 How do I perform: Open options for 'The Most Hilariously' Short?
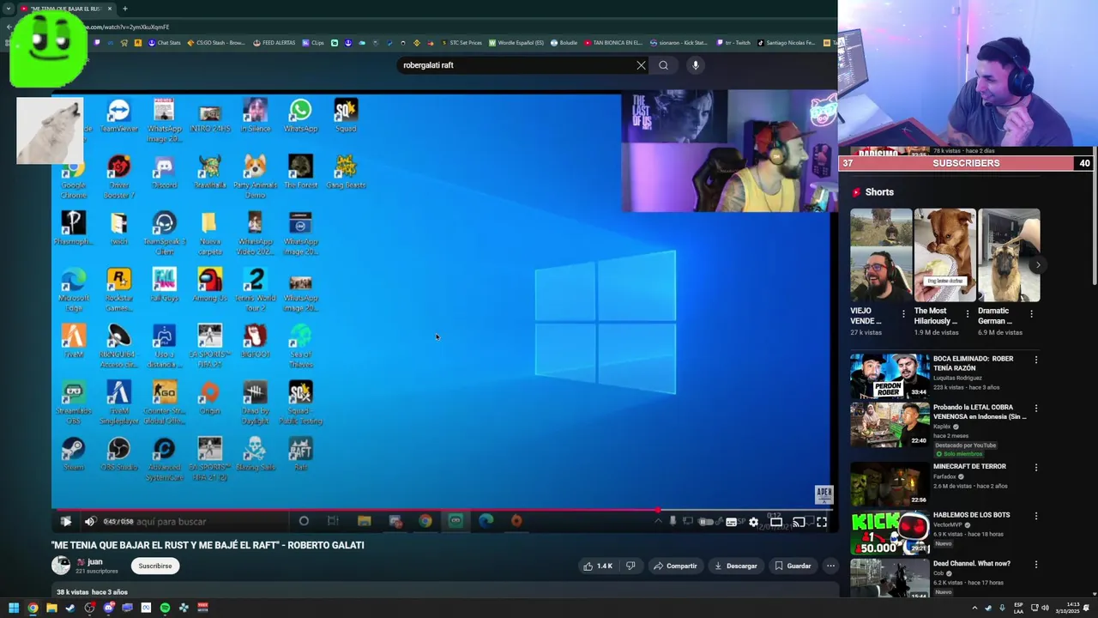point(968,314)
